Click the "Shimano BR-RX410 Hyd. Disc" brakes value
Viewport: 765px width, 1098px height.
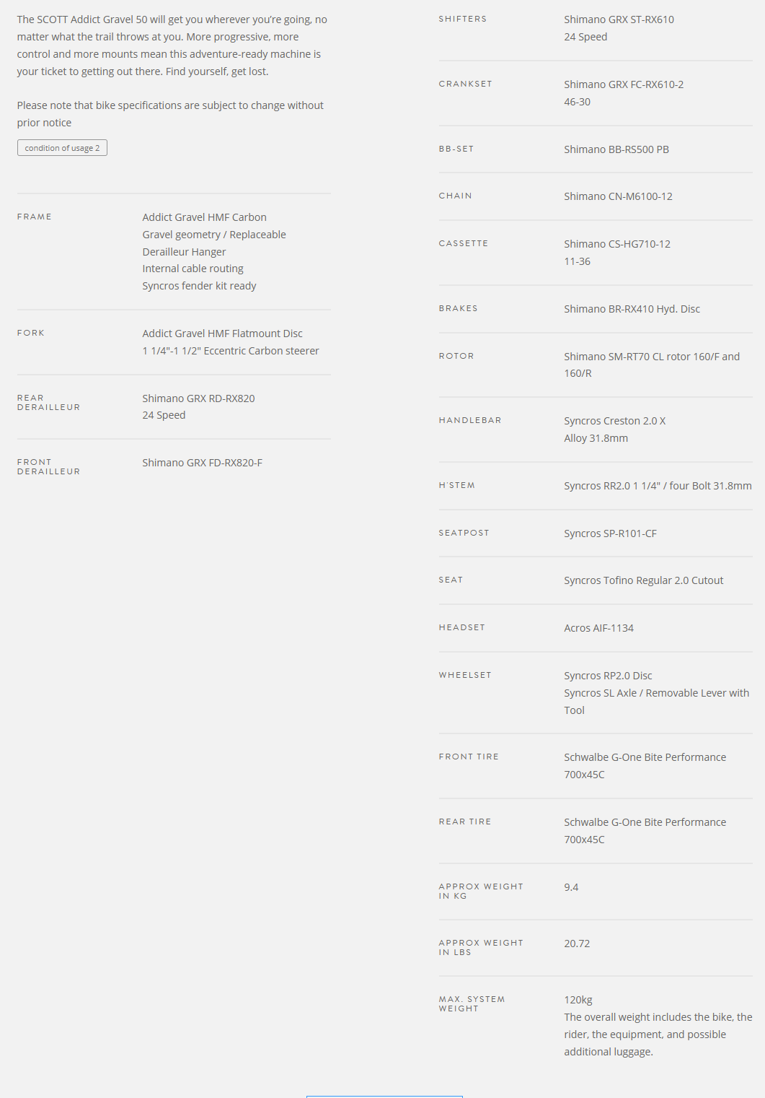(632, 309)
